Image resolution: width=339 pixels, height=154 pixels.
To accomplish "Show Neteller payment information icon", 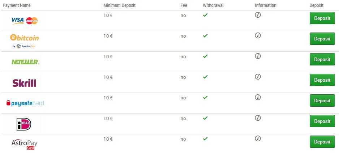I will (x=258, y=56).
